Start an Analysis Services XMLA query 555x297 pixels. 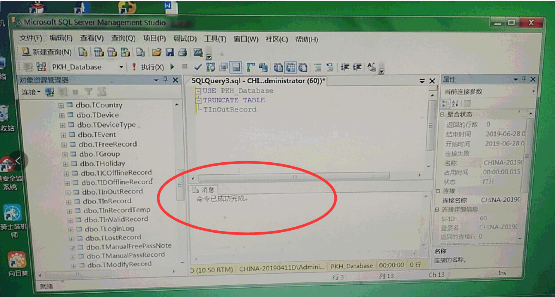coord(125,52)
